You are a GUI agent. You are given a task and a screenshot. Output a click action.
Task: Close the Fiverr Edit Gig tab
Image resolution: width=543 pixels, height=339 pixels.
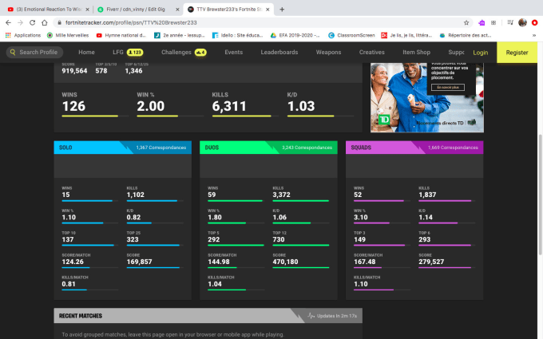click(177, 10)
